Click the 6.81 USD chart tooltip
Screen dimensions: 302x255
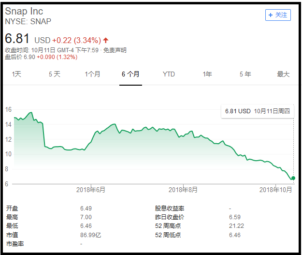click(257, 111)
